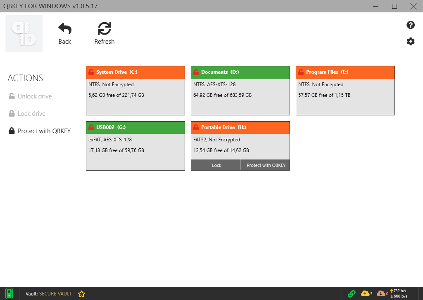The image size is (423, 300).
Task: Click the yellow cloud upload icon
Action: point(365,293)
